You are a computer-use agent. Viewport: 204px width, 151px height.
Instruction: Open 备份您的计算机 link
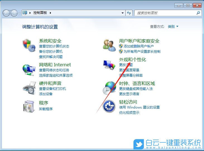coord(51,51)
